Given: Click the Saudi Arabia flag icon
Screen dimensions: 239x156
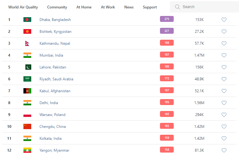Looking at the screenshot, I should click(x=27, y=79).
